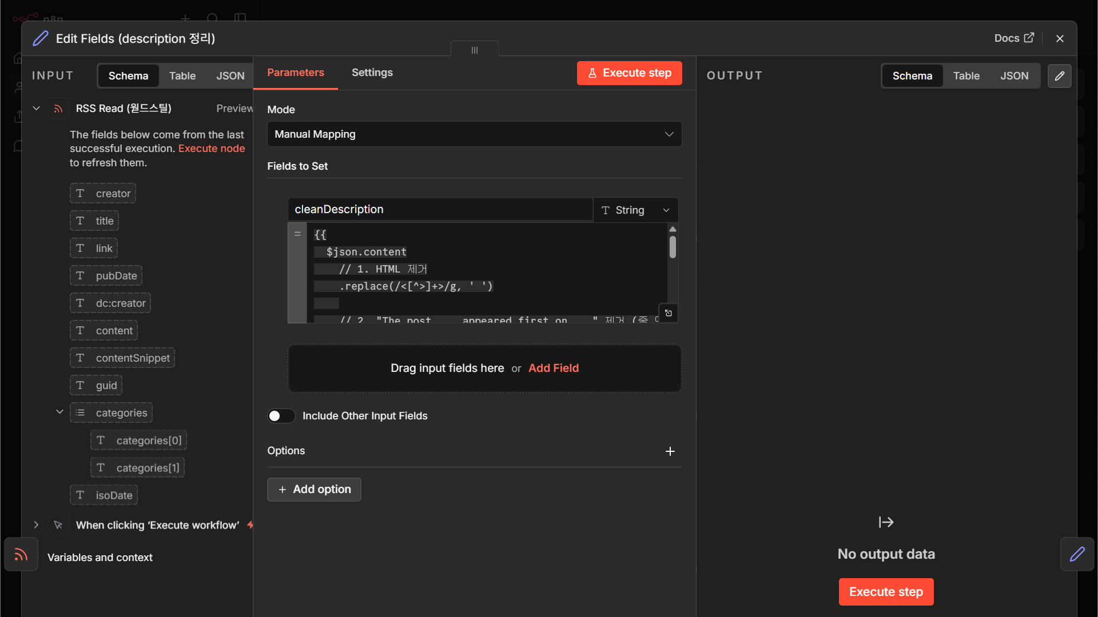The height and width of the screenshot is (617, 1098).
Task: Select output Table view tab
Action: coord(966,76)
